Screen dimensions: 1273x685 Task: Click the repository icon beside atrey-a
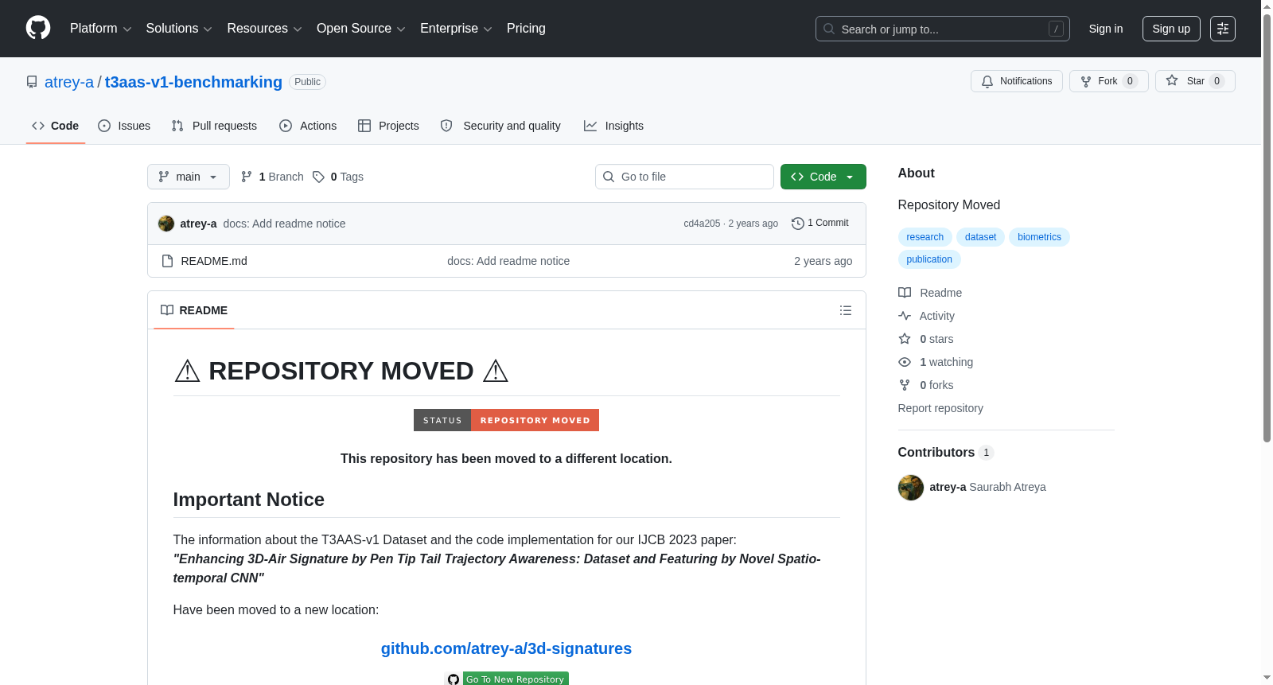pos(32,82)
